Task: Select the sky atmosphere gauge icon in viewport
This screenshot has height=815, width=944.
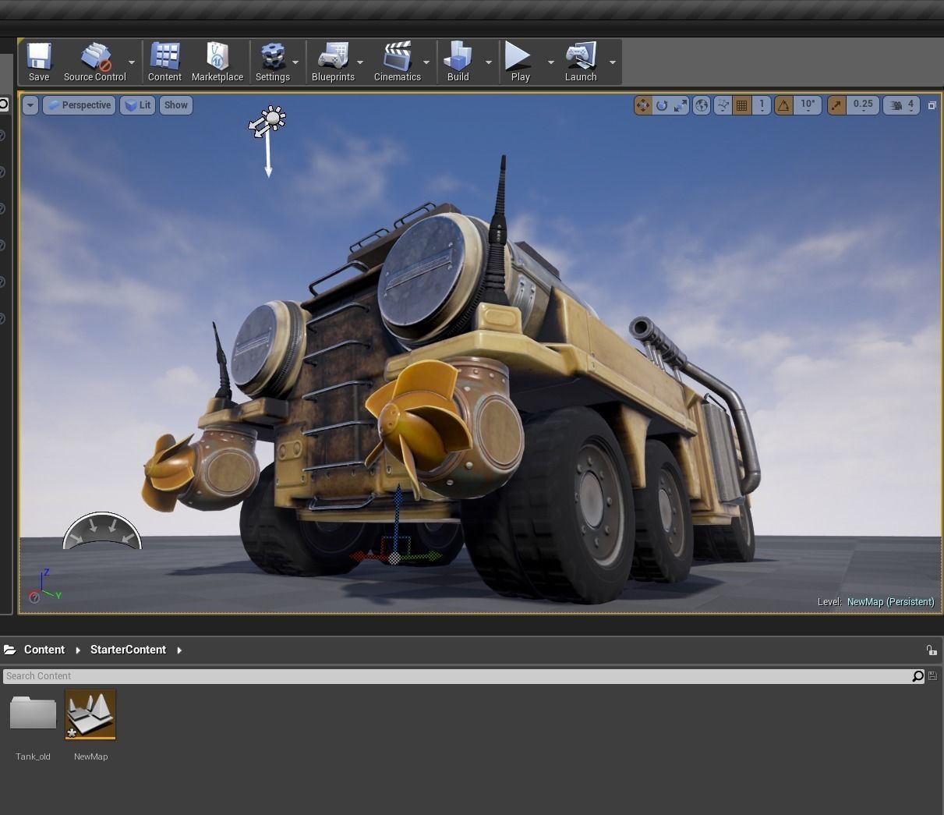Action: [102, 531]
